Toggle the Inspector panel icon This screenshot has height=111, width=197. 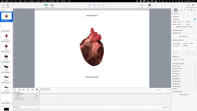click(189, 5)
